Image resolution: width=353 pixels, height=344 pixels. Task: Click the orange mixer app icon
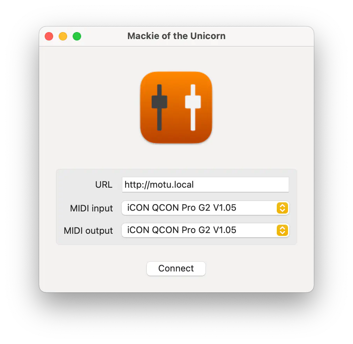176,107
